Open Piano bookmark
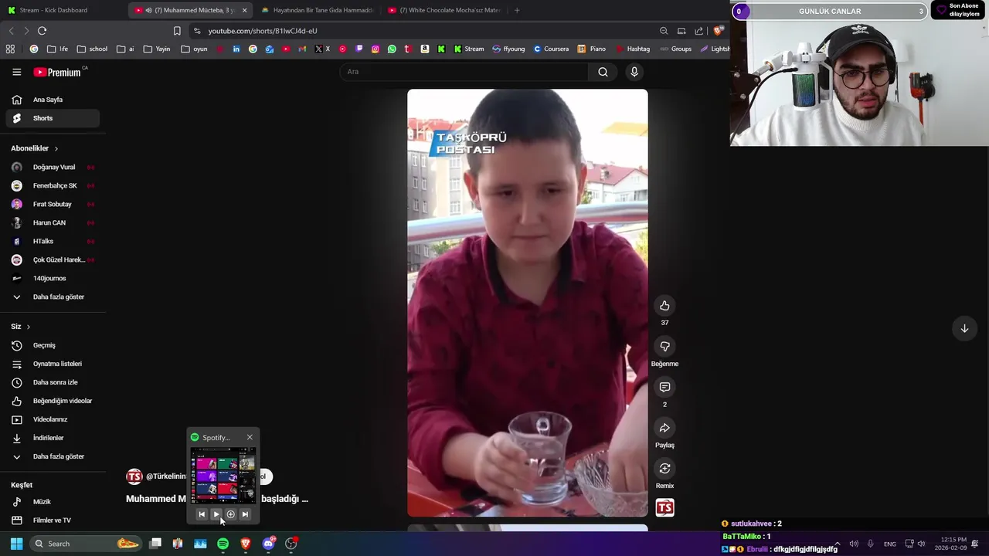989x556 pixels. tap(592, 49)
